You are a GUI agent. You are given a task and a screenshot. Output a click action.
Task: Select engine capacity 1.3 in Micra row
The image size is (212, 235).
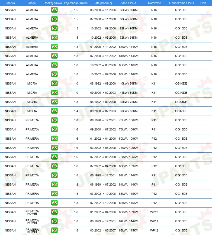[76, 102]
